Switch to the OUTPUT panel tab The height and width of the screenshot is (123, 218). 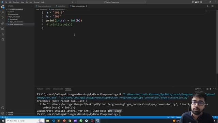pos(48,89)
